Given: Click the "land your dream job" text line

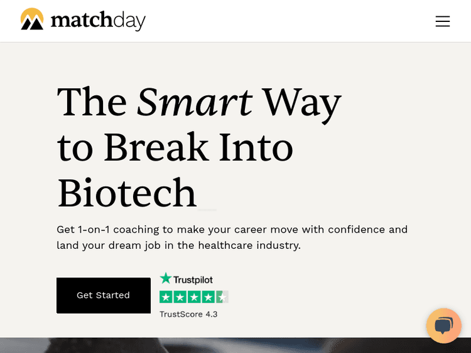Looking at the screenshot, I should [178, 245].
